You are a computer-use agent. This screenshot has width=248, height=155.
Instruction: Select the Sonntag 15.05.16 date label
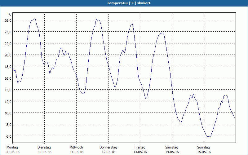click(x=204, y=150)
